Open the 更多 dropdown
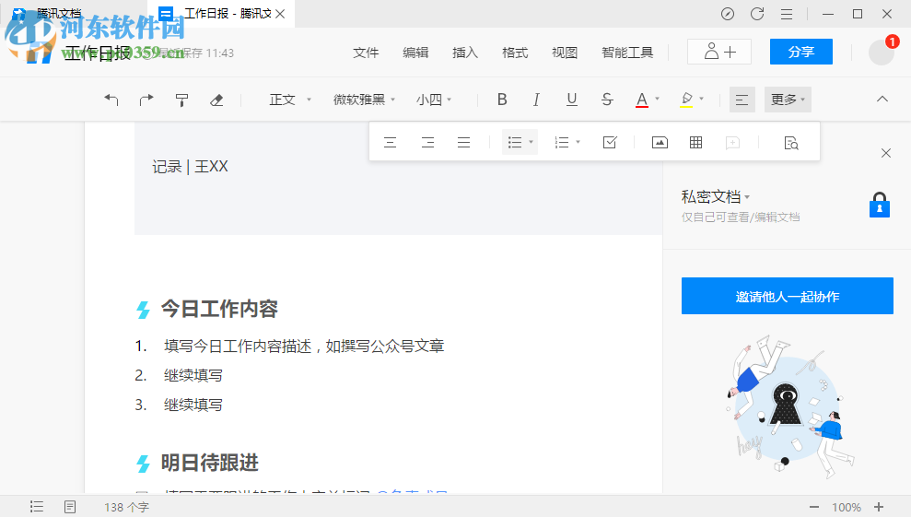911x517 pixels. click(788, 100)
